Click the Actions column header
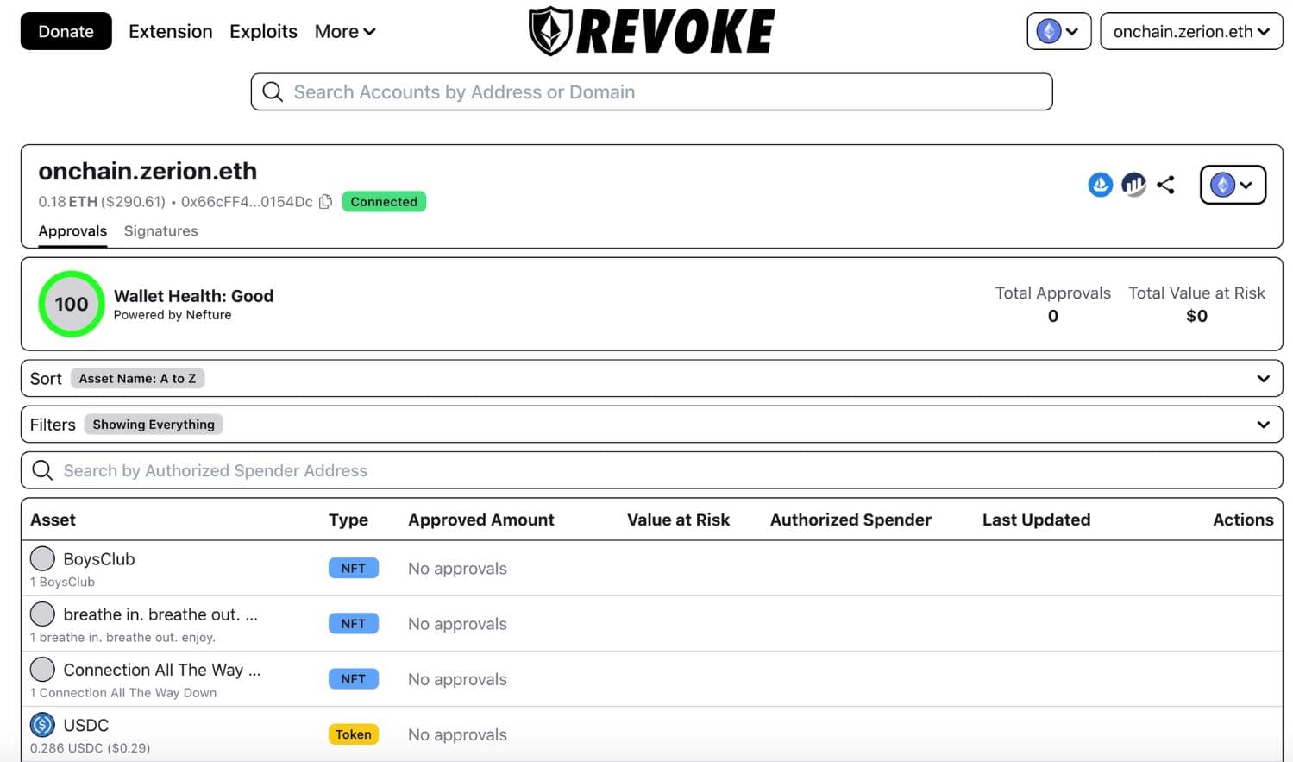Image resolution: width=1293 pixels, height=762 pixels. click(1243, 520)
